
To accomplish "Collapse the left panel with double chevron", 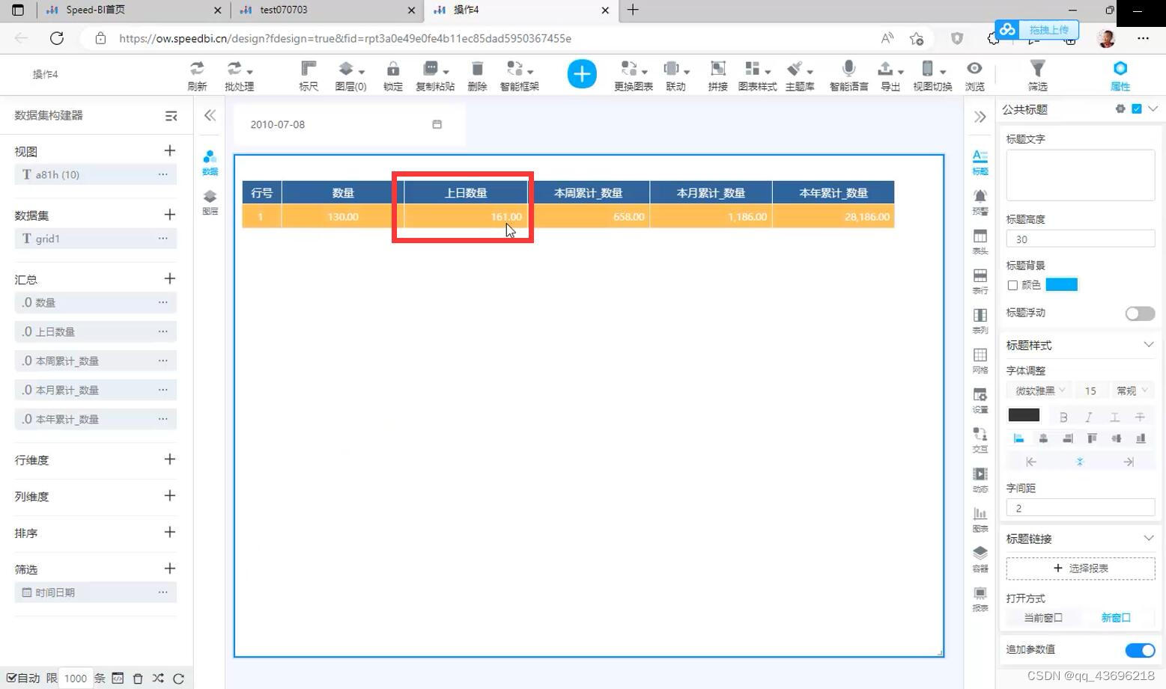I will pyautogui.click(x=210, y=115).
